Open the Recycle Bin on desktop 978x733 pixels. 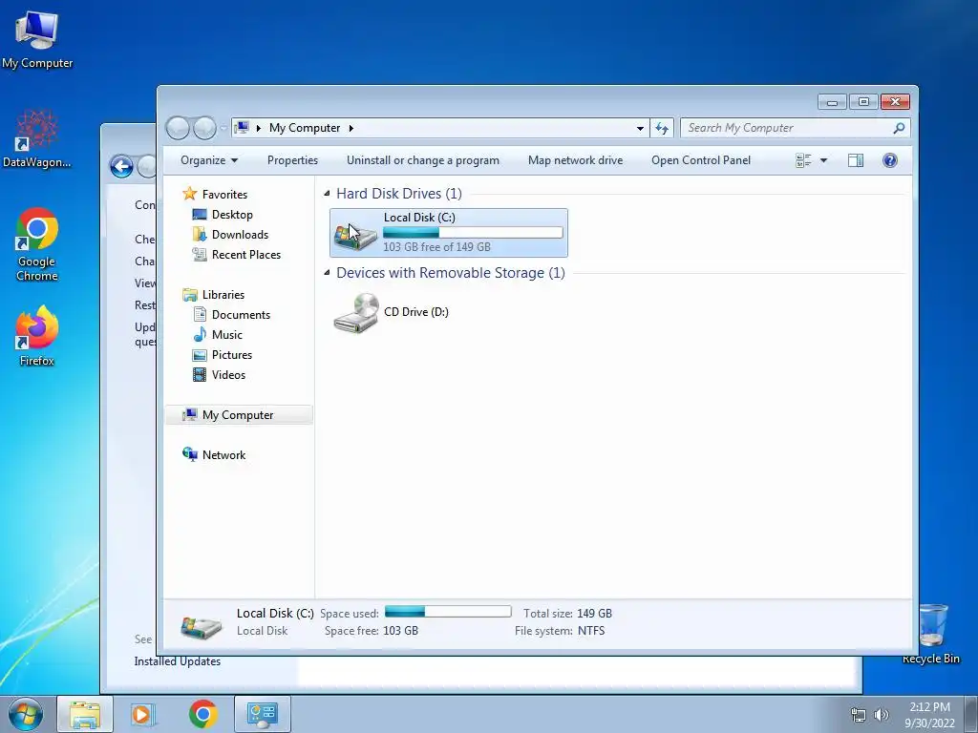pyautogui.click(x=931, y=634)
